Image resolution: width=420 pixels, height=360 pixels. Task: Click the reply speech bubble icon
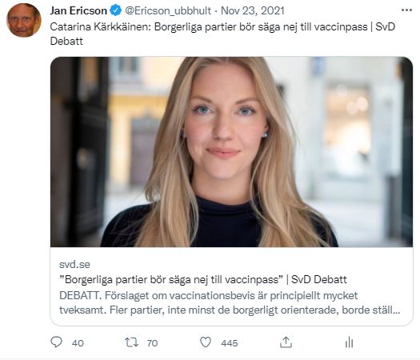57,342
